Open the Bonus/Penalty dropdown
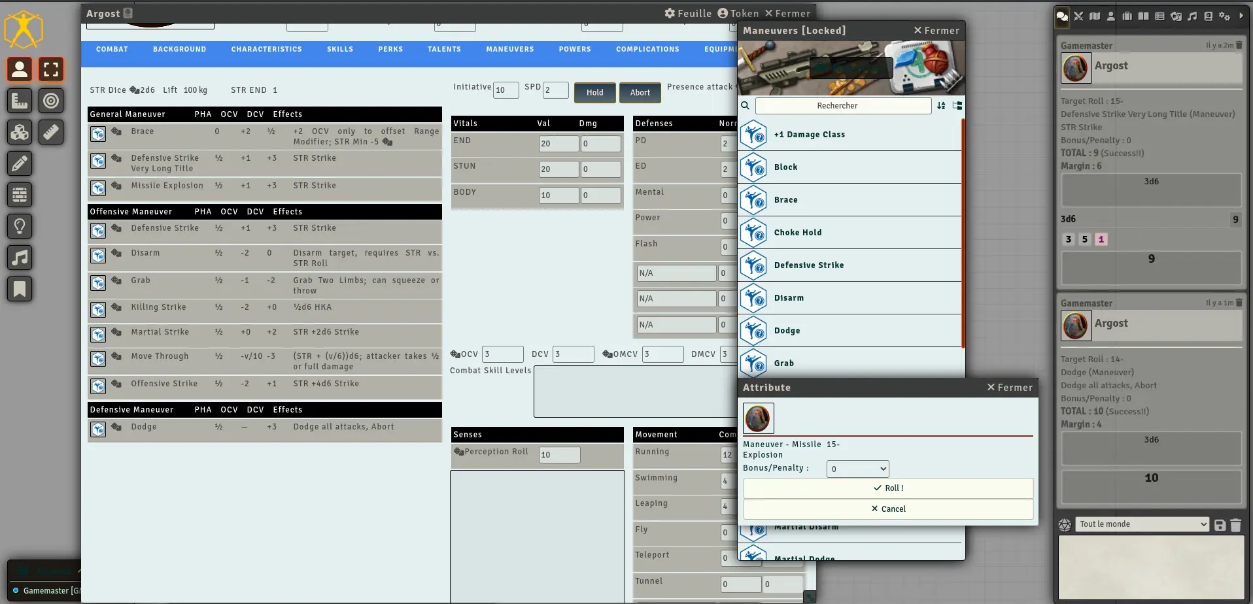 [857, 469]
